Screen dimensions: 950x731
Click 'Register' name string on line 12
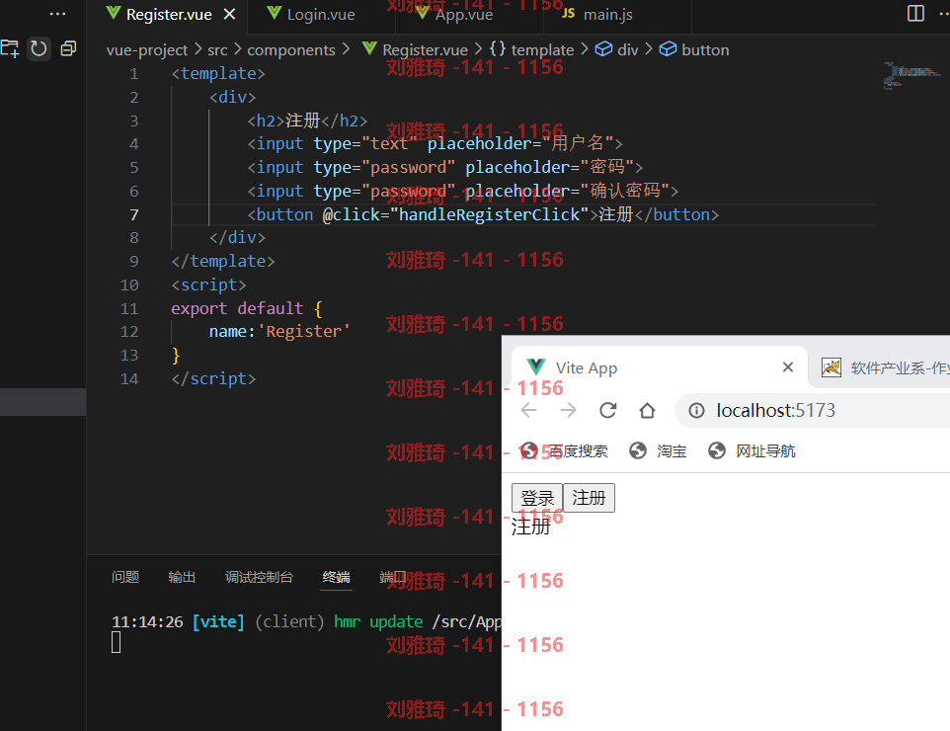pyautogui.click(x=304, y=332)
